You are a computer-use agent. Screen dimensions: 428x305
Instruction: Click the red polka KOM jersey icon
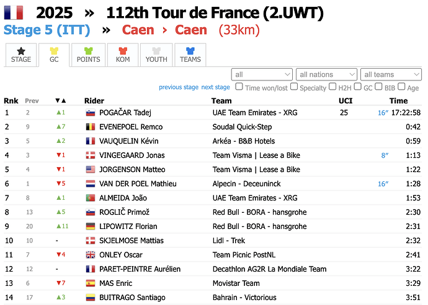(x=123, y=51)
